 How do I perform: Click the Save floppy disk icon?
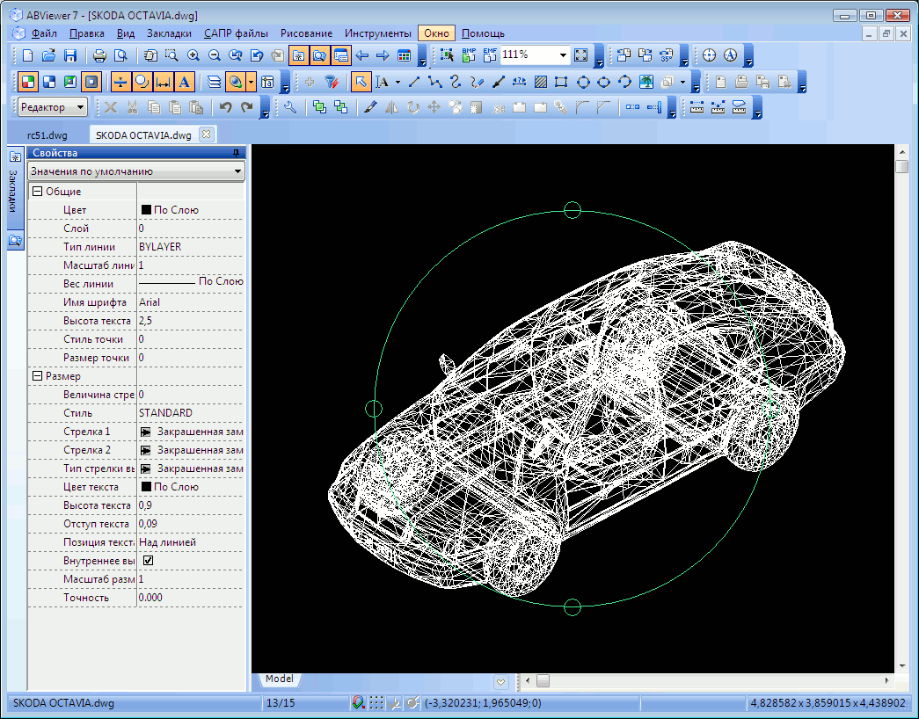click(70, 55)
